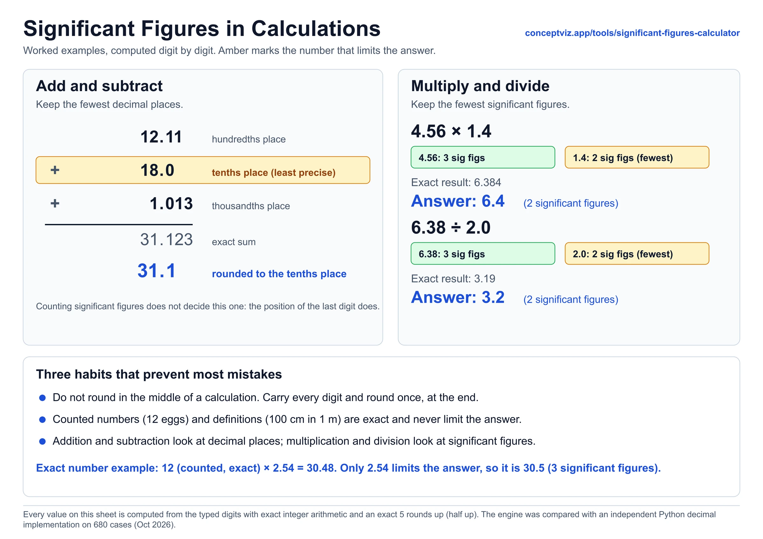Click the rounded answer 31.1
Image resolution: width=763 pixels, height=539 pixels.
(156, 270)
